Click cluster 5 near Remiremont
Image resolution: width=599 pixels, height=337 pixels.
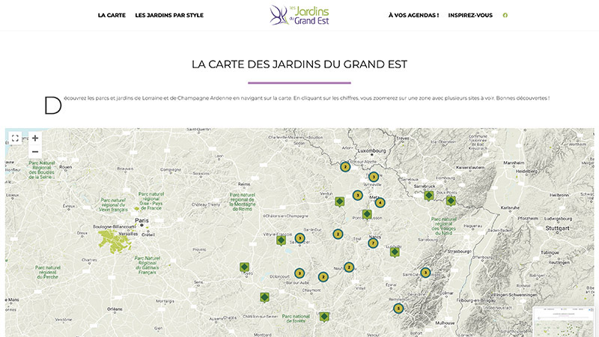point(398,309)
